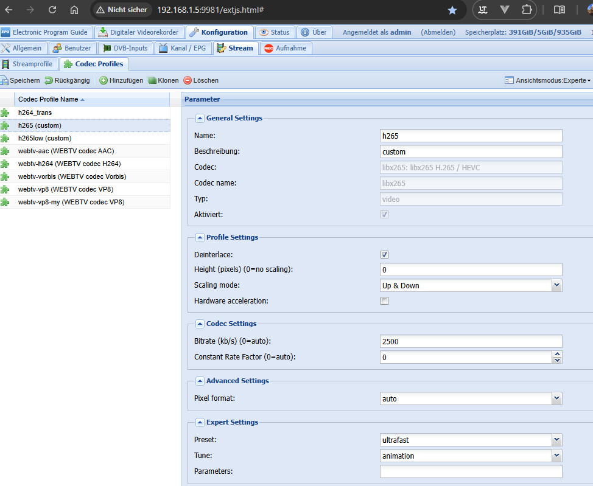Open the Preset dropdown
The image size is (593, 486).
[x=556, y=440]
